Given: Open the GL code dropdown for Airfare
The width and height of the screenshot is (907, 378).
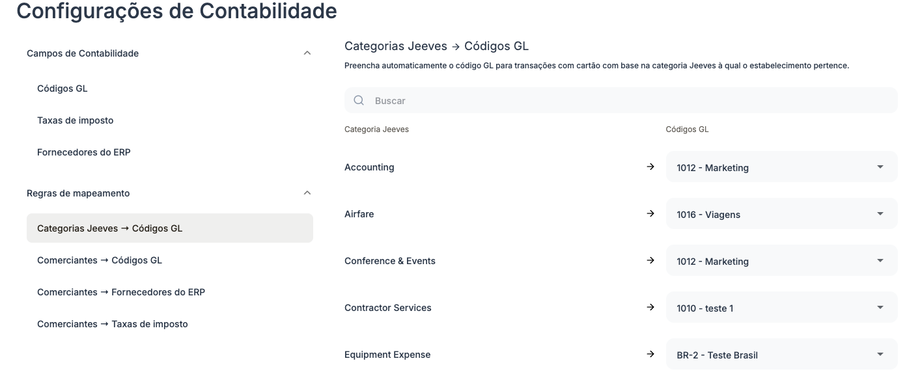Looking at the screenshot, I should click(x=781, y=214).
